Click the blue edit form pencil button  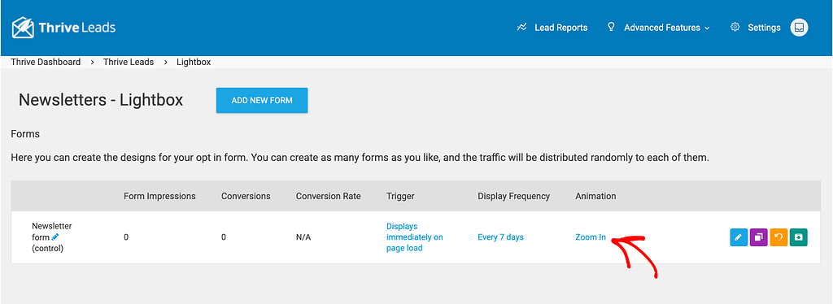(x=739, y=237)
